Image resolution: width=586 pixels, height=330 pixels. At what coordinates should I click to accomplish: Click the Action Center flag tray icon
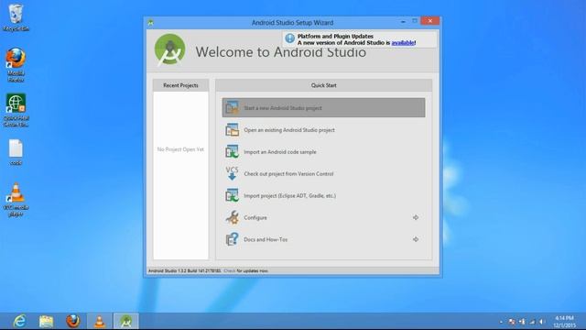click(x=512, y=322)
